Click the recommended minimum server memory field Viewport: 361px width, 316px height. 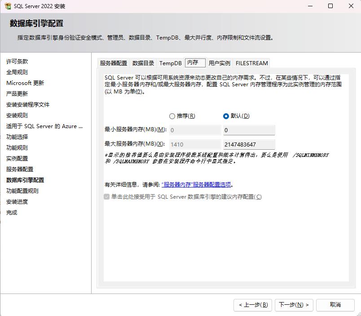click(195, 130)
